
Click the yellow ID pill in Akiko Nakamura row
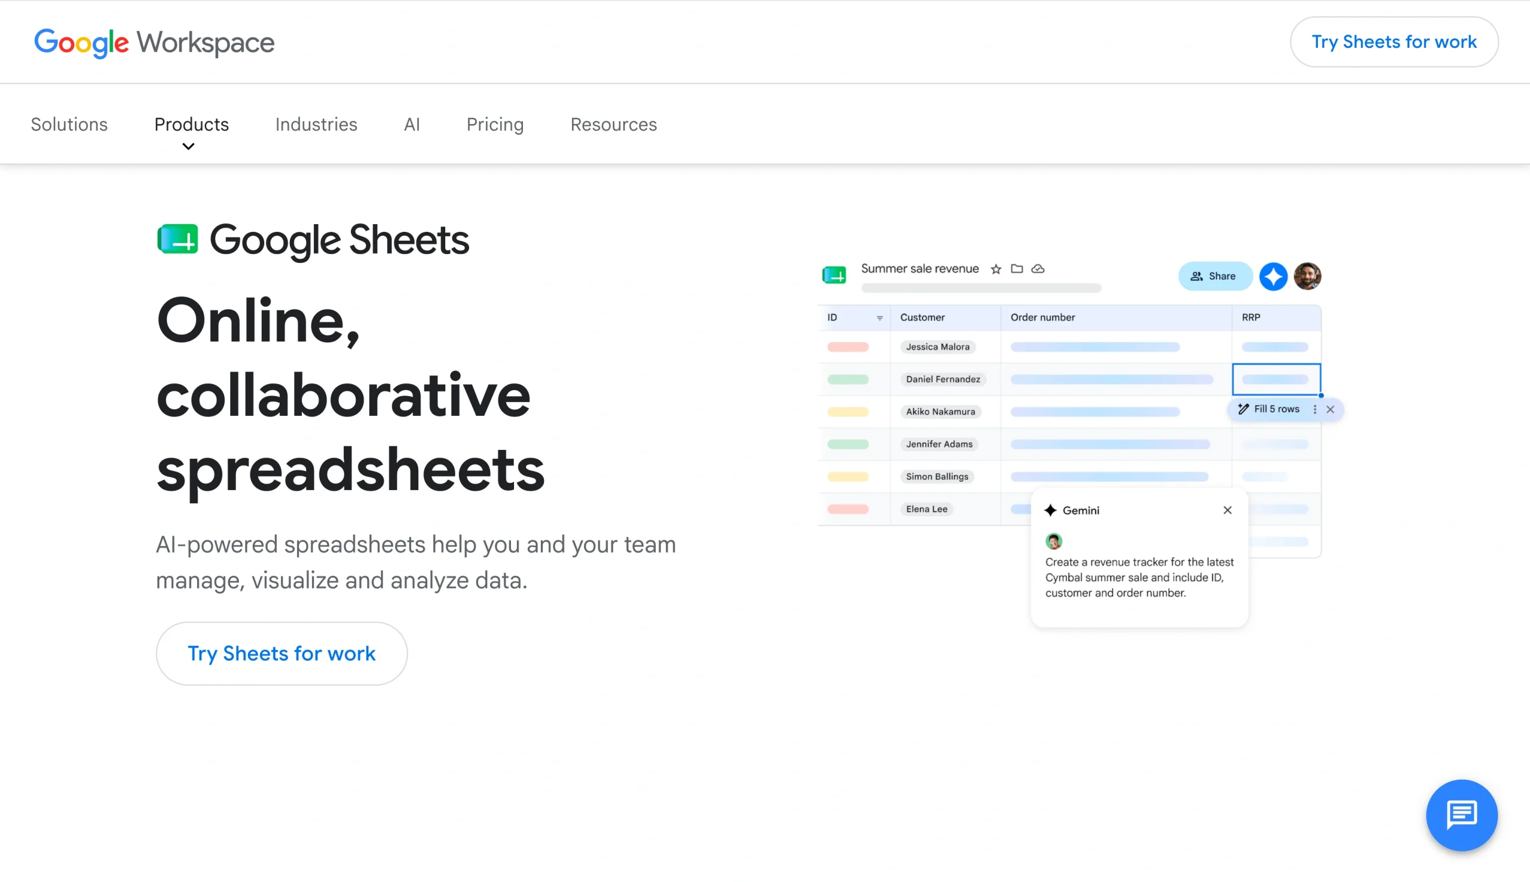[848, 412]
